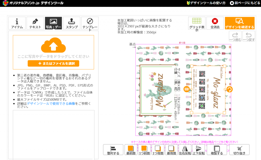Image resolution: width=261 pixels, height=160 pixels.
Task: Click オリジナルプリント.jp logo
Action: 33,3
